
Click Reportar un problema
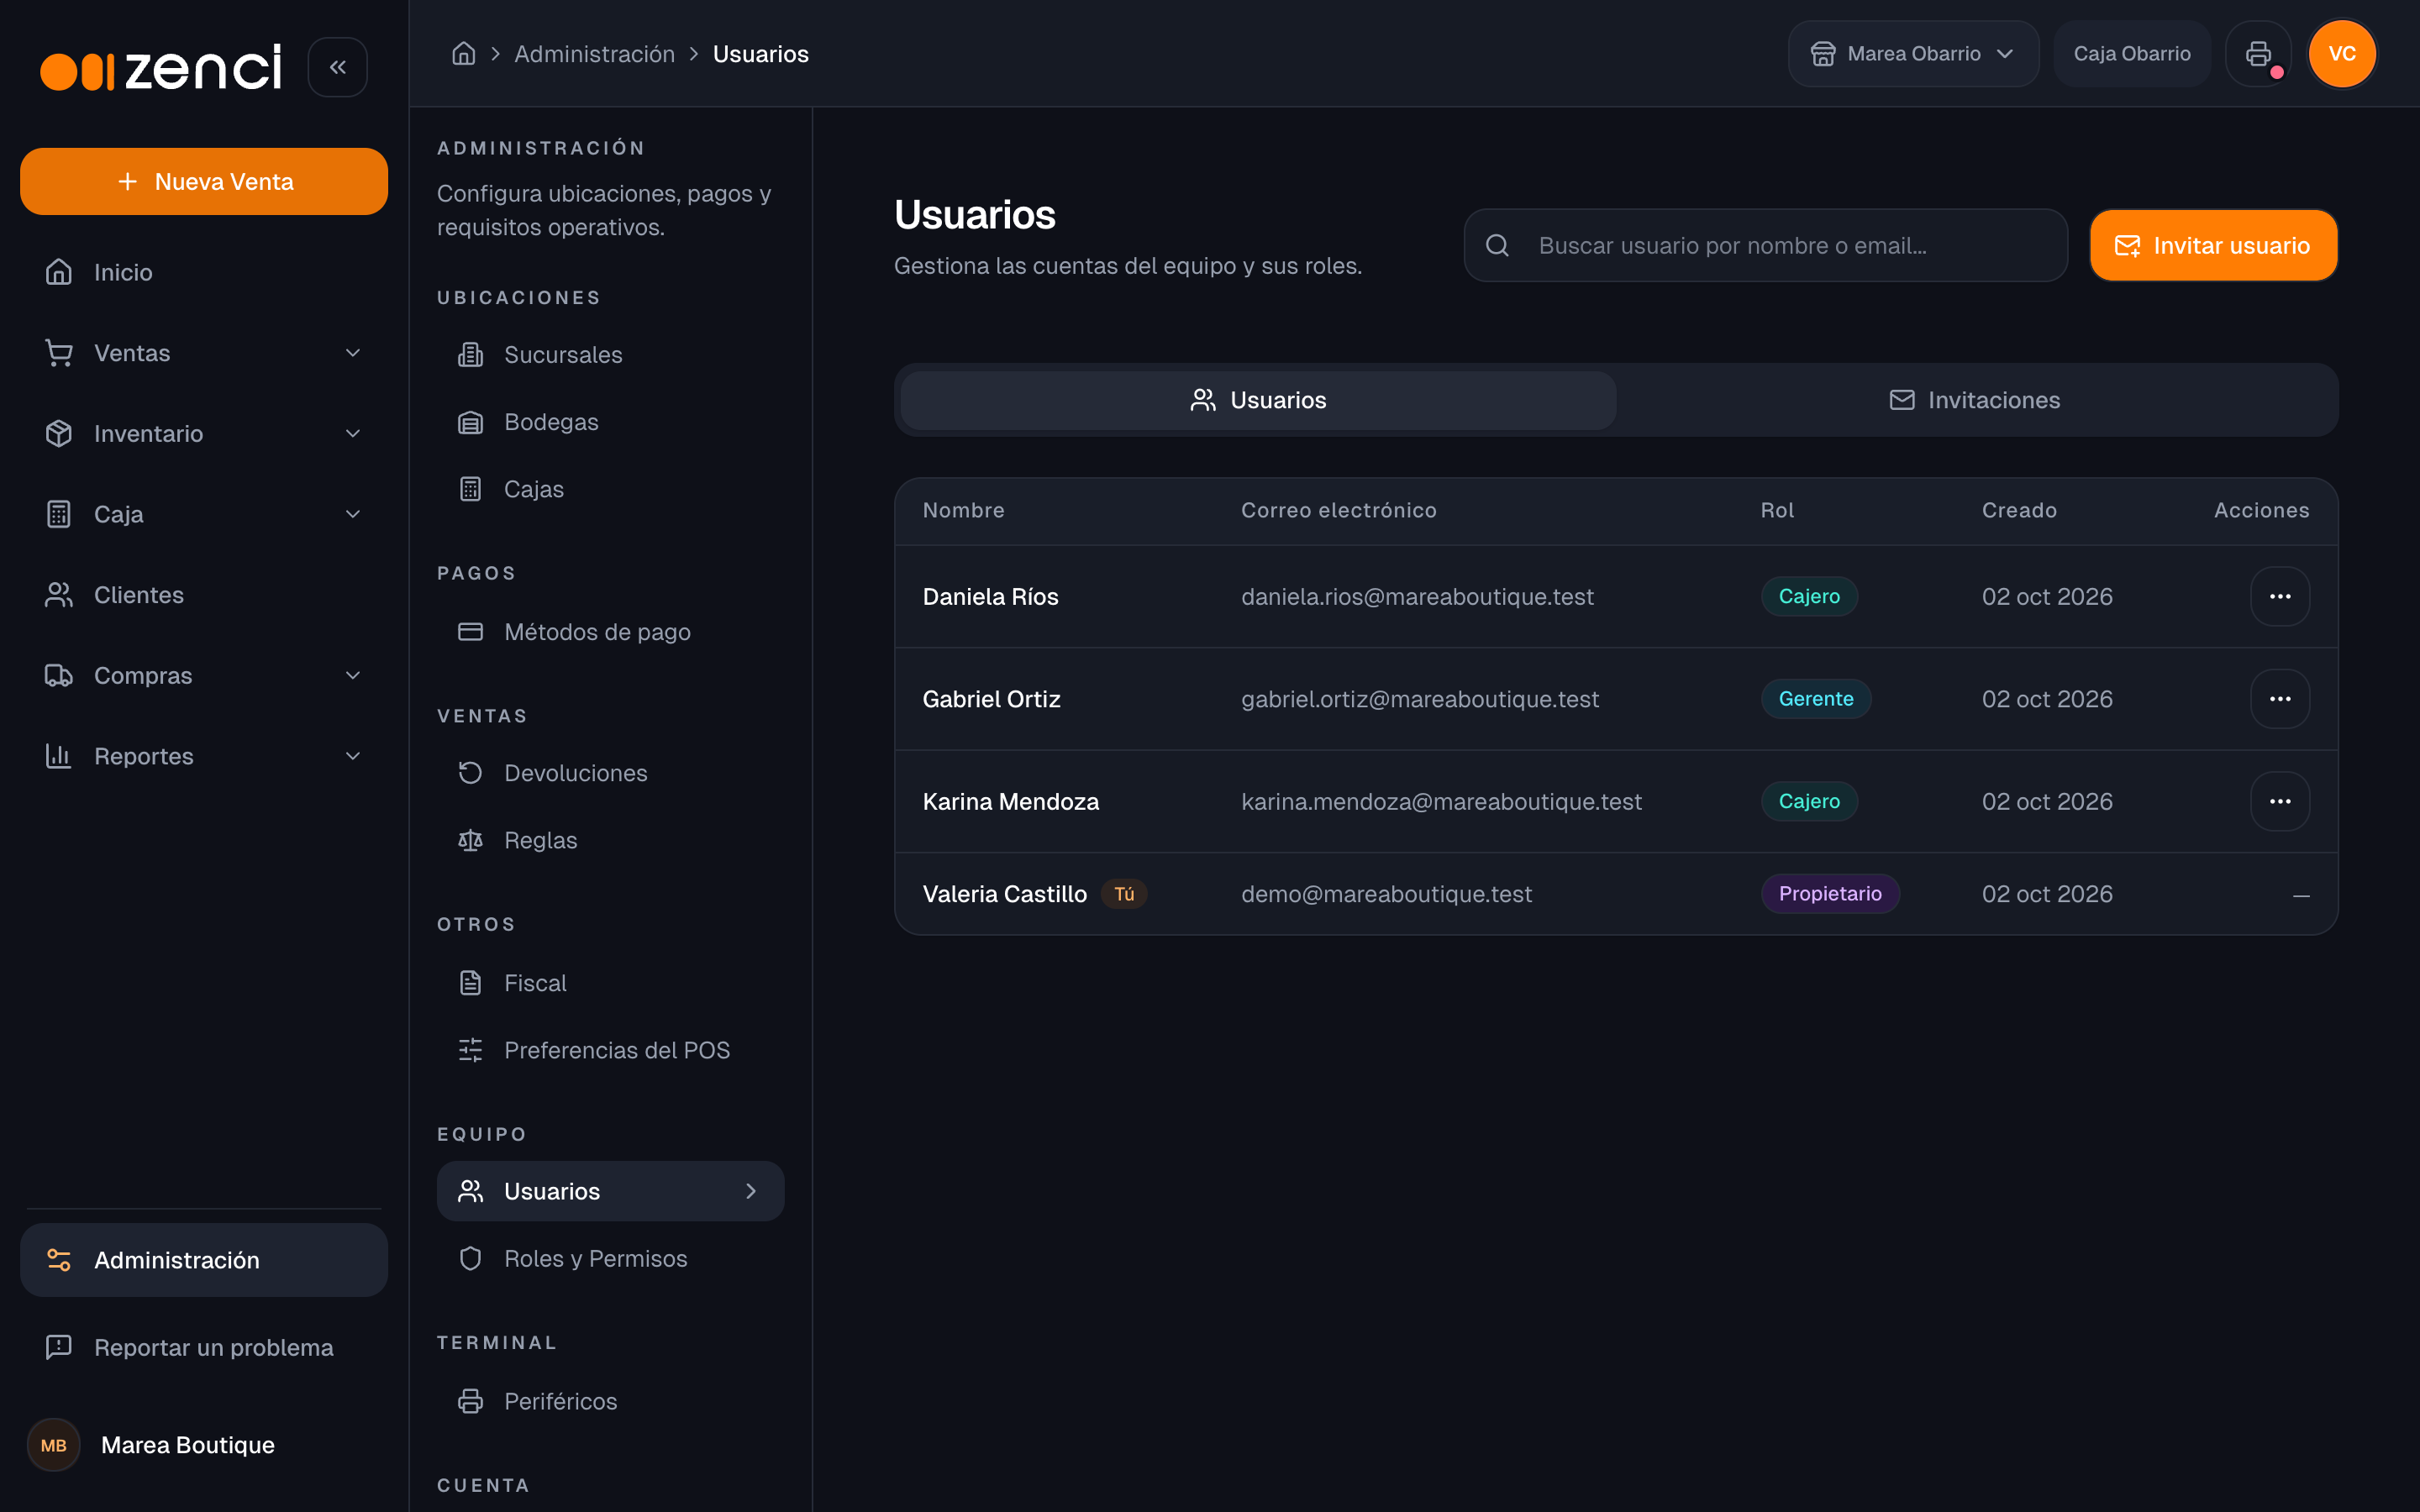204,1347
